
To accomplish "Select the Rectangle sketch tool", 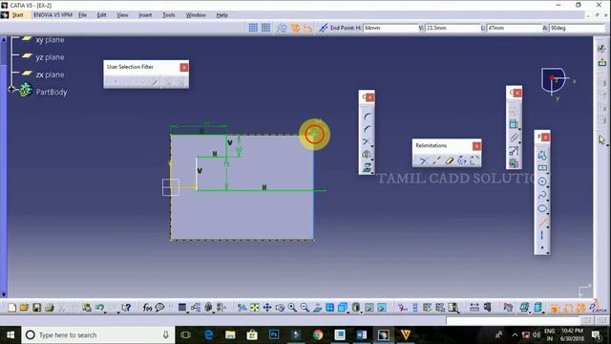I will [x=541, y=168].
